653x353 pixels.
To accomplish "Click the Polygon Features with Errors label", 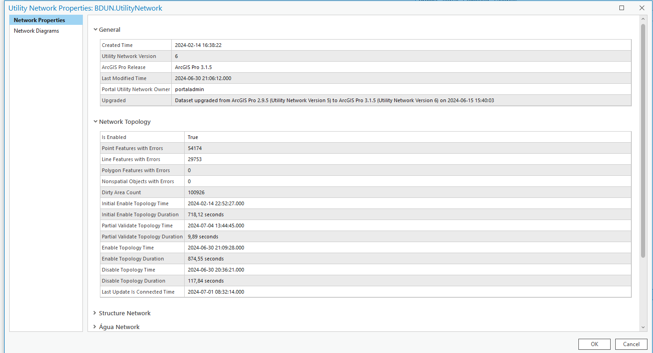I will [x=136, y=170].
